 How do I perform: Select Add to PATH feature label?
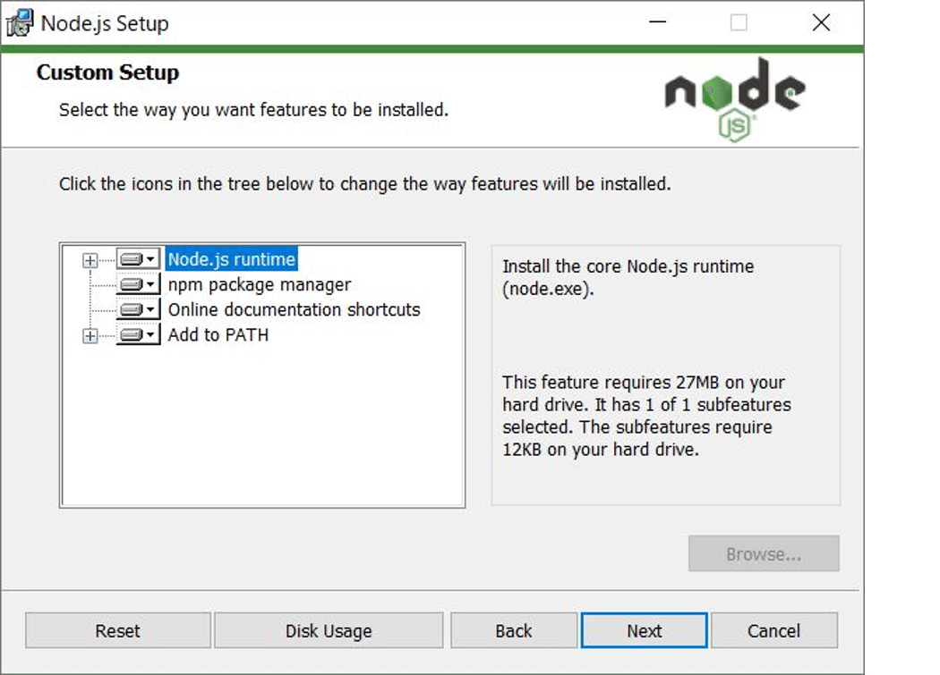point(218,334)
